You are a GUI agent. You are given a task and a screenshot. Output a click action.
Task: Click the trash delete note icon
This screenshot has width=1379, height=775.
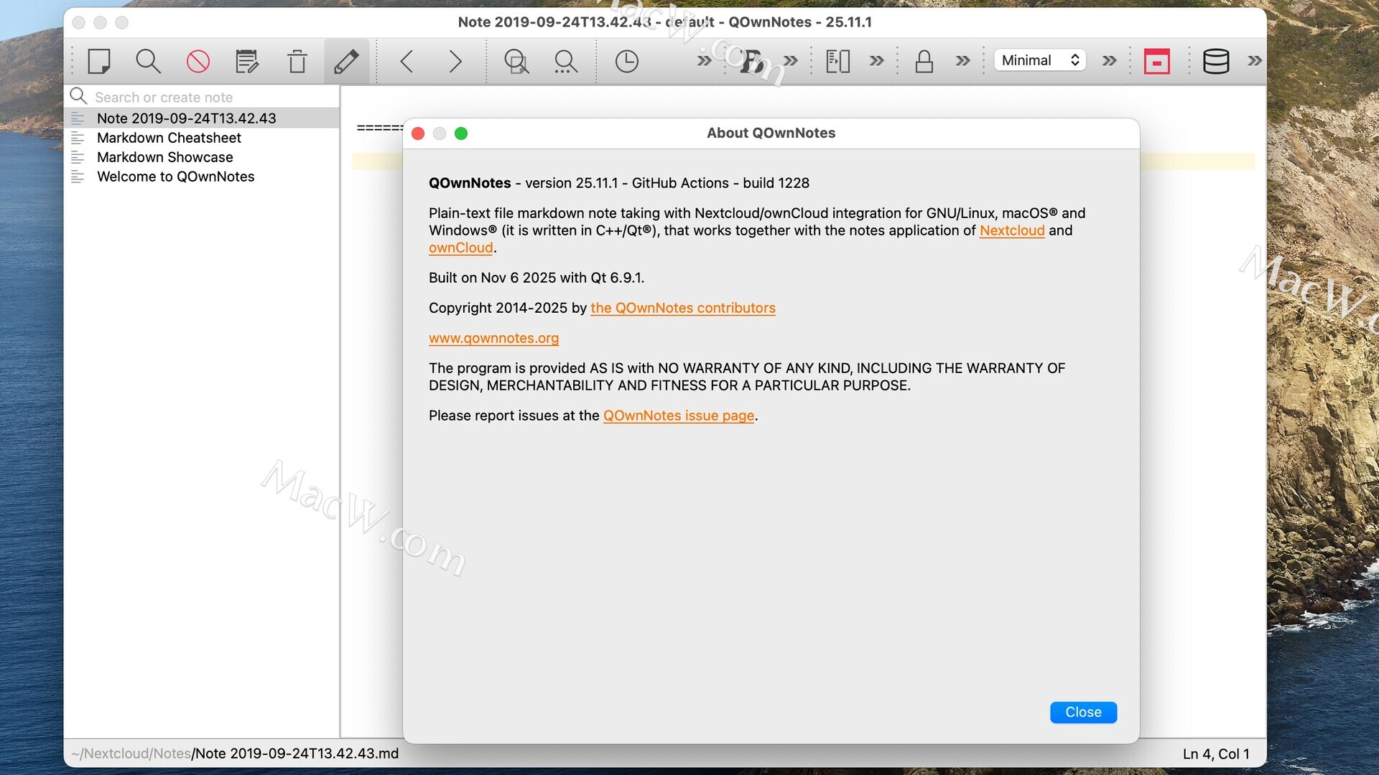pos(297,61)
